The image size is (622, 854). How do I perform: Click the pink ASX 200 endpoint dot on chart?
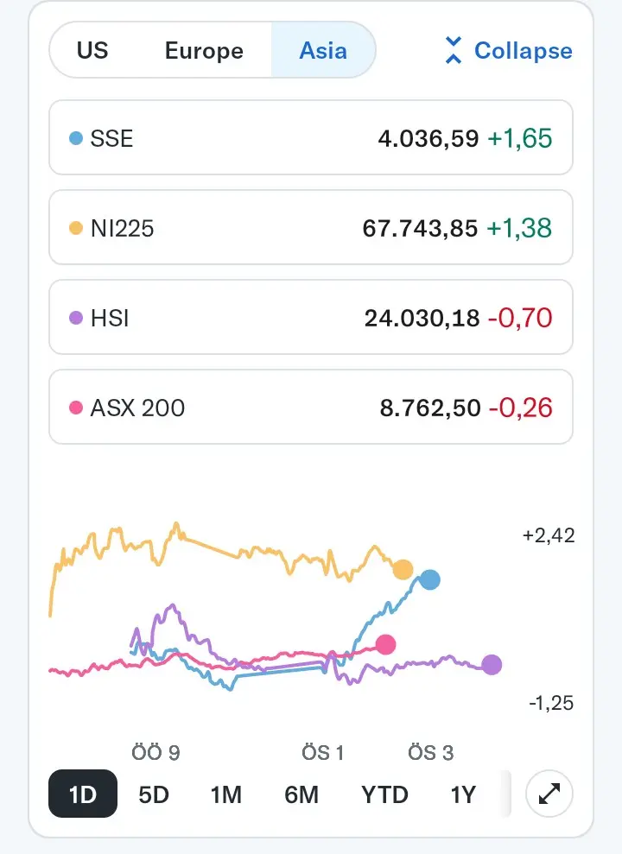(385, 645)
